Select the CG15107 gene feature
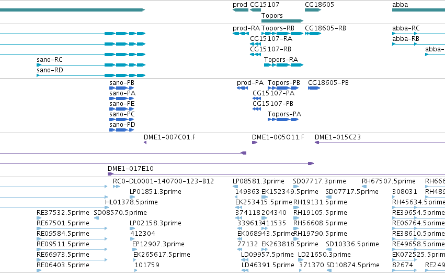445x273 pixels. (255, 10)
